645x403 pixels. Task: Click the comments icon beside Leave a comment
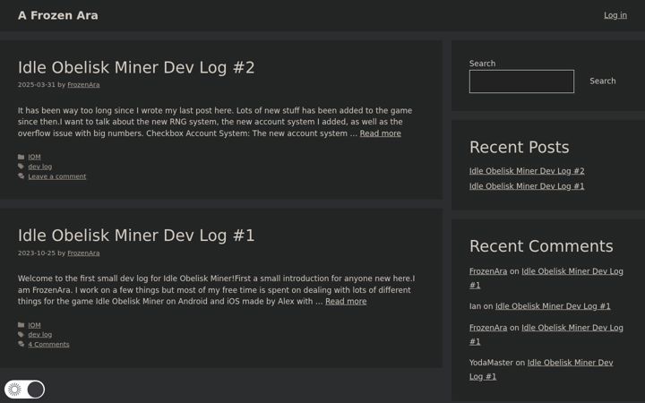click(x=21, y=176)
